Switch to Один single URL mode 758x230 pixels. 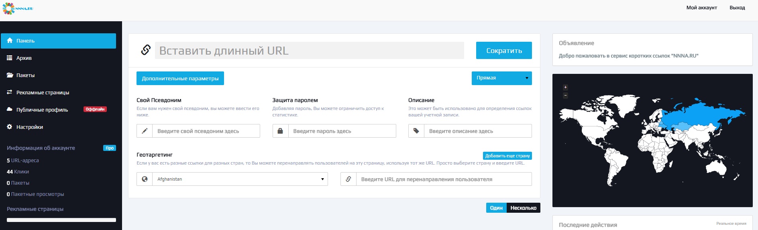[x=496, y=208]
